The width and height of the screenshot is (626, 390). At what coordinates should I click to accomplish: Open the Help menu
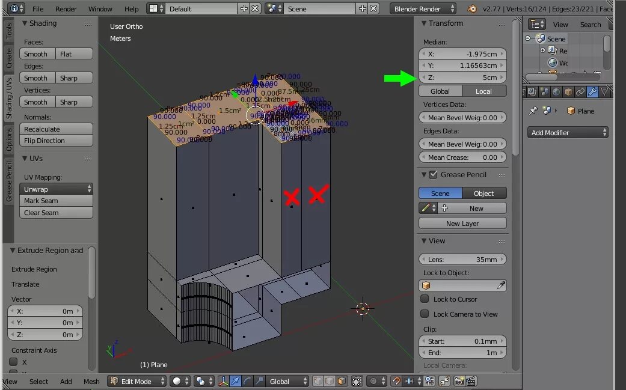131,9
